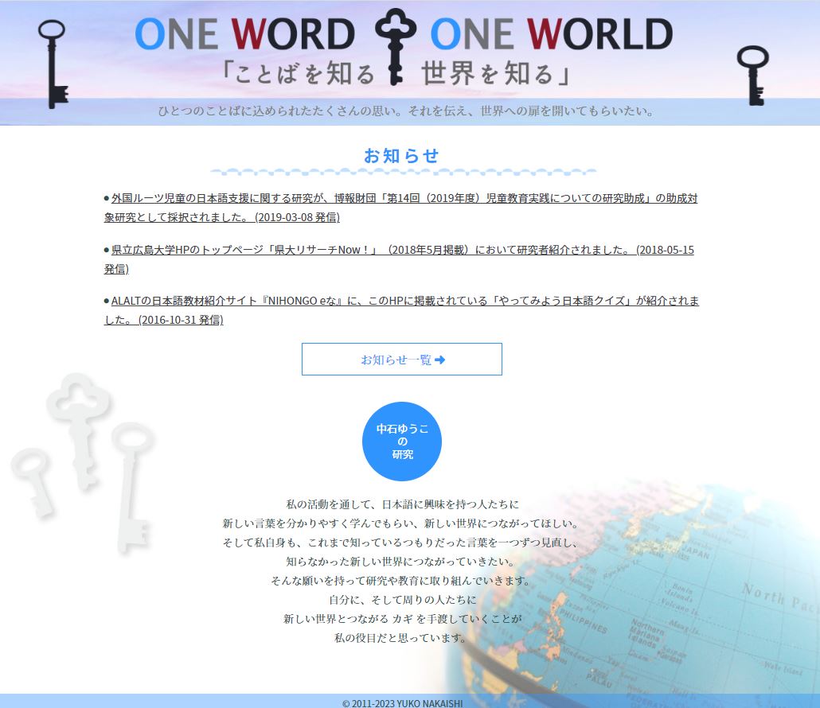The width and height of the screenshot is (820, 708).
Task: Click the line 私の役目だと思っています。
Action: tap(401, 638)
